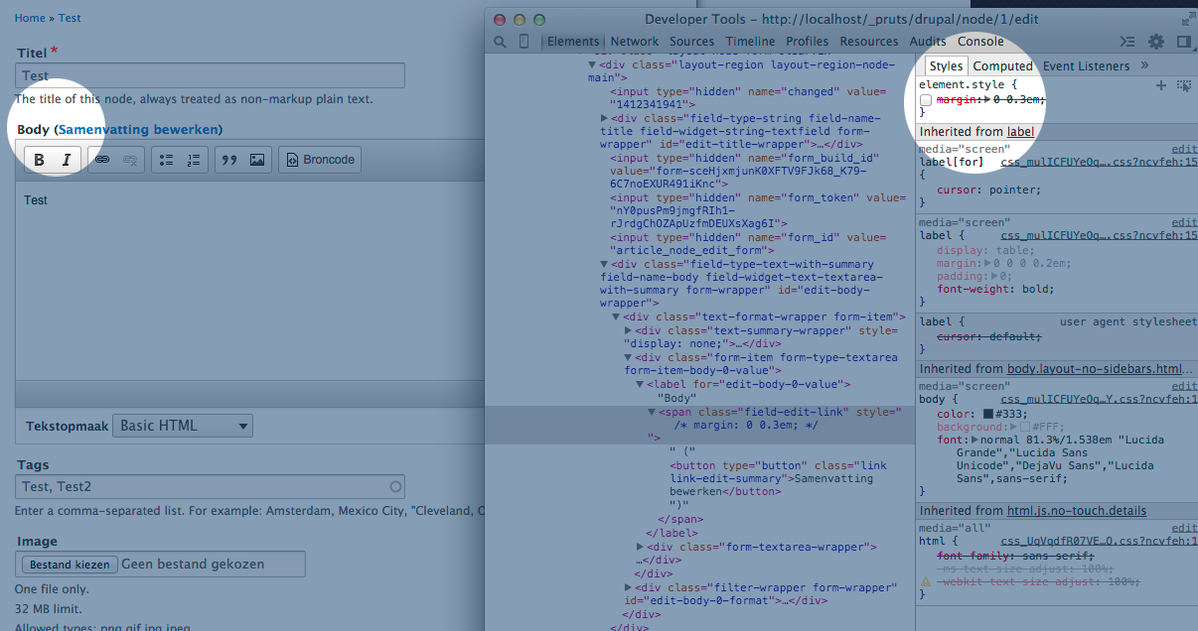Screen dimensions: 1198x631
Task: Open DevTools settings with the gear icon
Action: 1154,42
